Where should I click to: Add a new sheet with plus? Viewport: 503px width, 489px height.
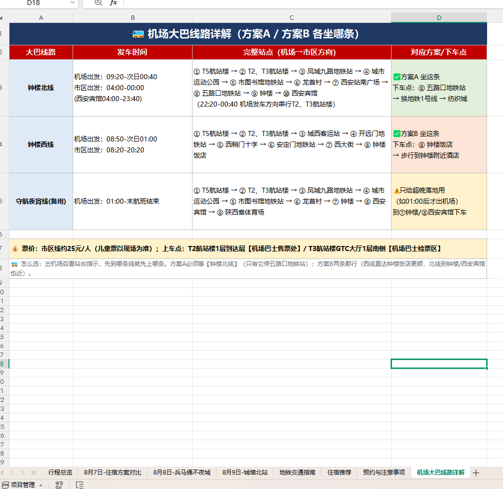coord(476,473)
